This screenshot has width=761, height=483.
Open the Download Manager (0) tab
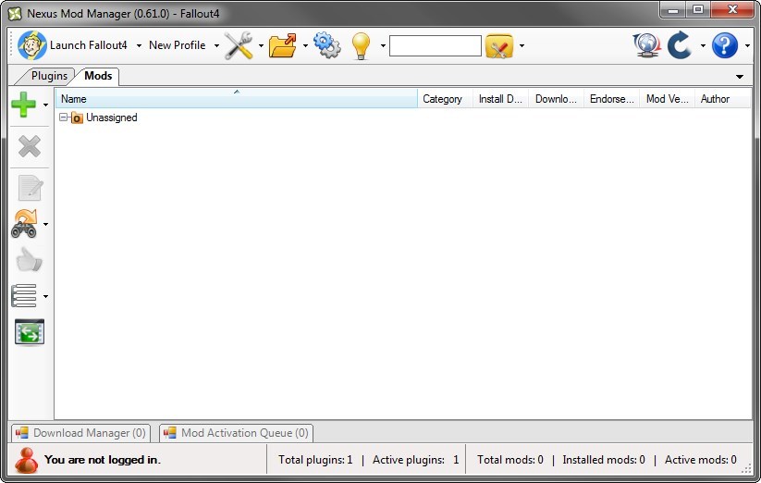[80, 433]
